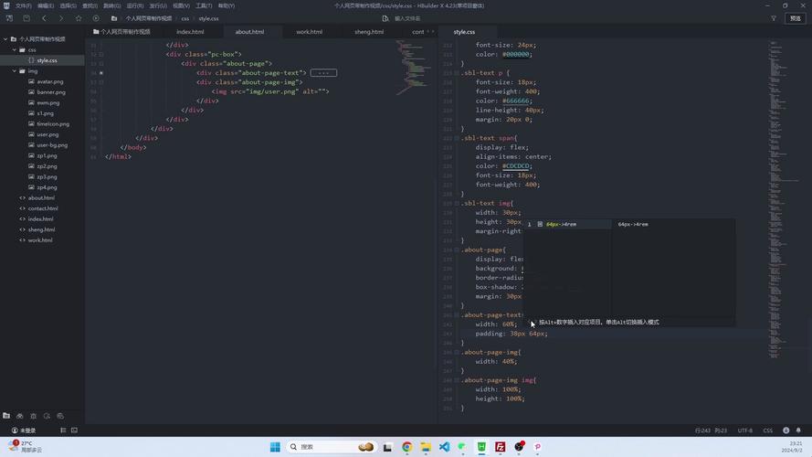Click the #CDCDCD color value

tap(516, 165)
